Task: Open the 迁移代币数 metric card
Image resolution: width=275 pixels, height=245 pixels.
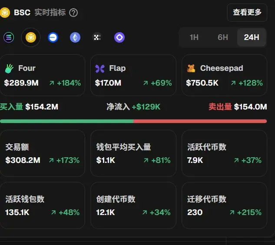Action: tap(224, 205)
